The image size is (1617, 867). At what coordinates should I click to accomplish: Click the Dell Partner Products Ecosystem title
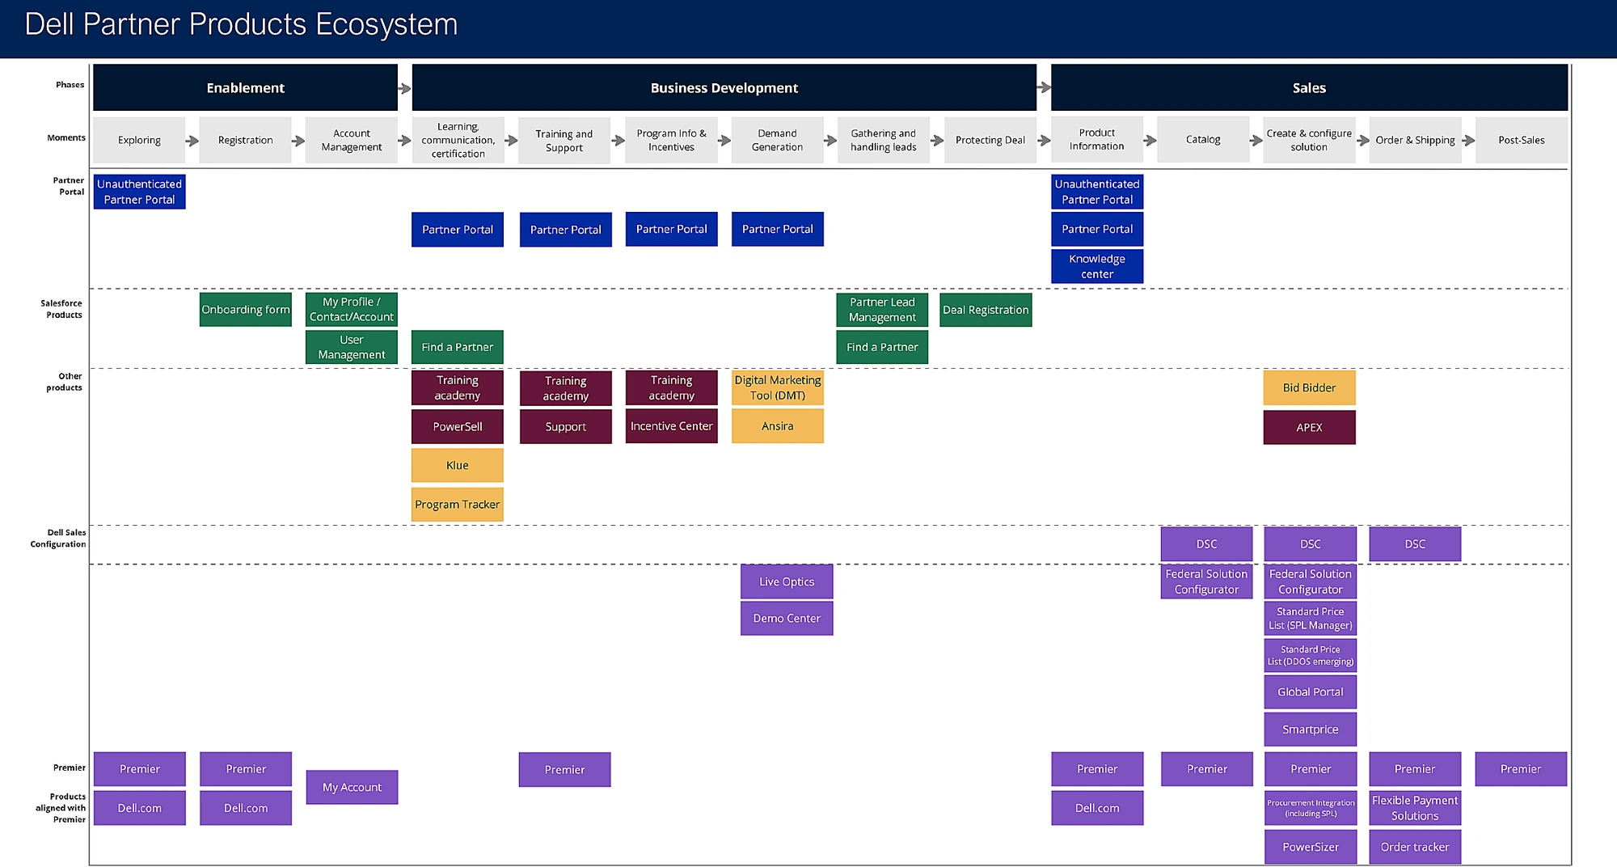[241, 24]
